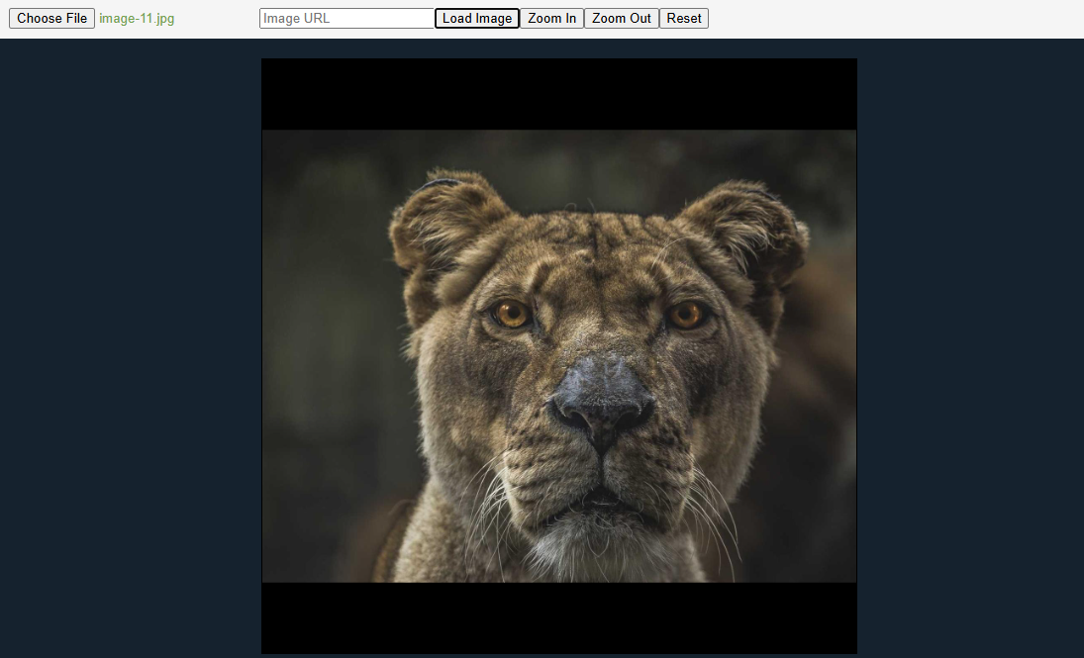Focus the Image URL input field
Viewport: 1084px width, 658px height.
pyautogui.click(x=346, y=19)
